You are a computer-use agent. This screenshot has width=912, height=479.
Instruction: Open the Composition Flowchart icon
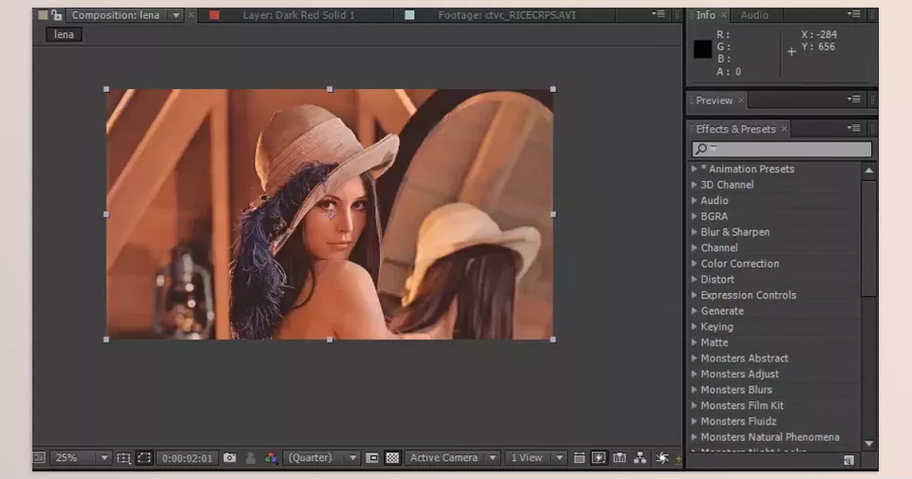pyautogui.click(x=639, y=458)
